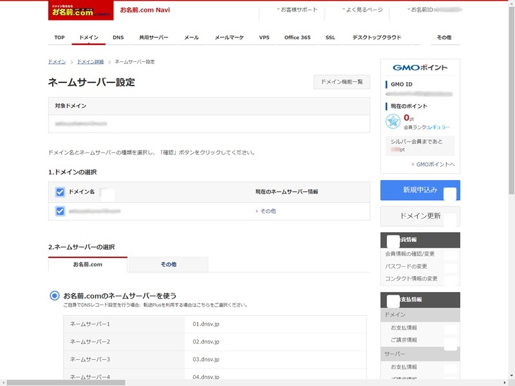Open 会員情報の確認/変更 in the sidebar
The width and height of the screenshot is (515, 386).
pyautogui.click(x=410, y=253)
